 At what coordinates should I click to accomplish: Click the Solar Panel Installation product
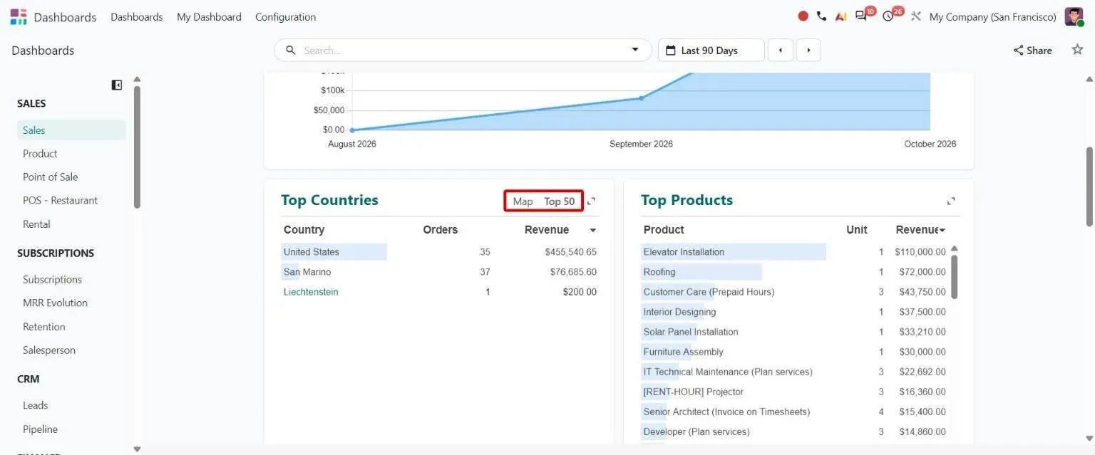pos(795,332)
